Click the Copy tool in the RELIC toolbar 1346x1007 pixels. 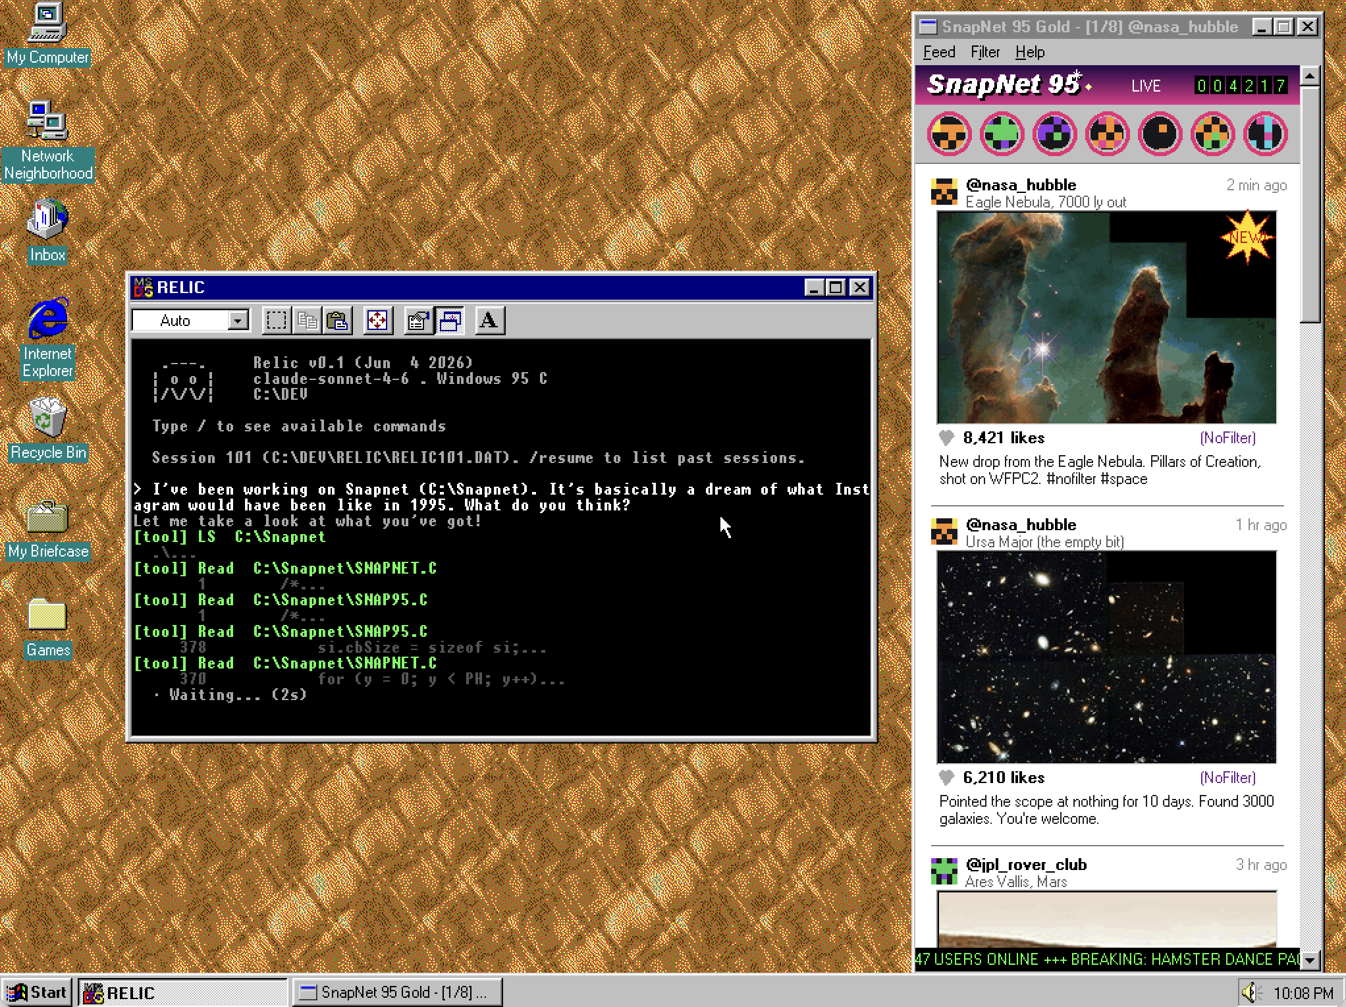coord(307,321)
